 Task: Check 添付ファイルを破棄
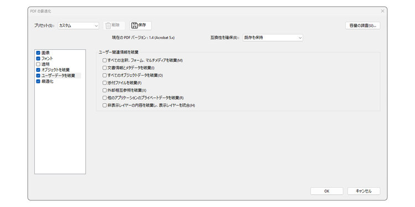pos(105,83)
